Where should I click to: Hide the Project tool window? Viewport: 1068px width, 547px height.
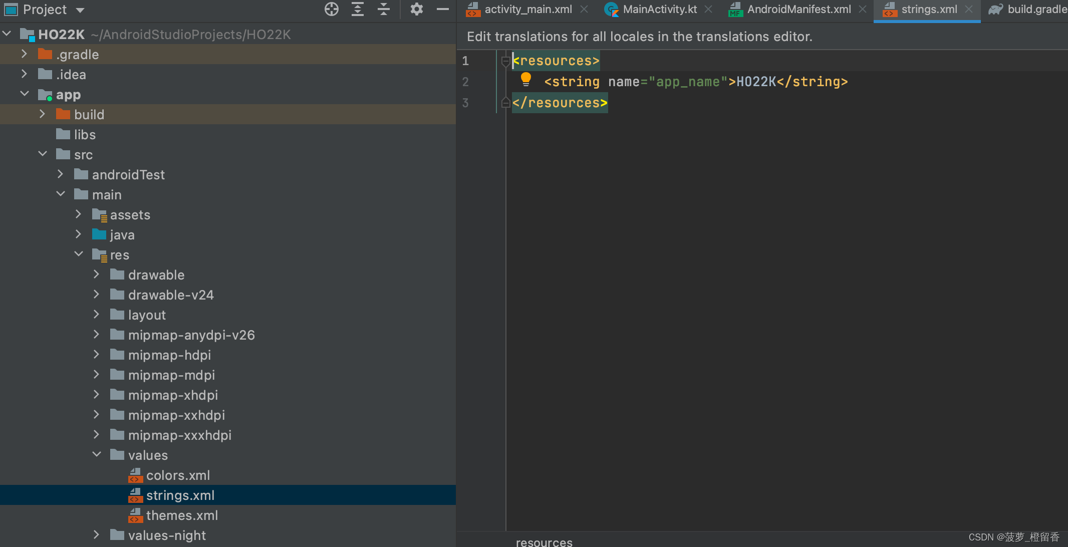(x=443, y=9)
